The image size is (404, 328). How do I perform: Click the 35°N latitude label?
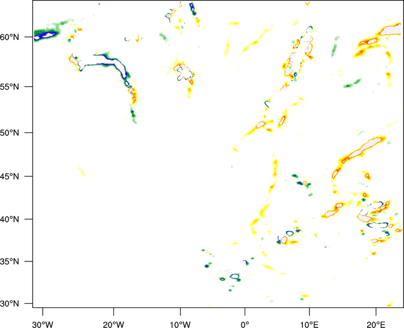10,261
